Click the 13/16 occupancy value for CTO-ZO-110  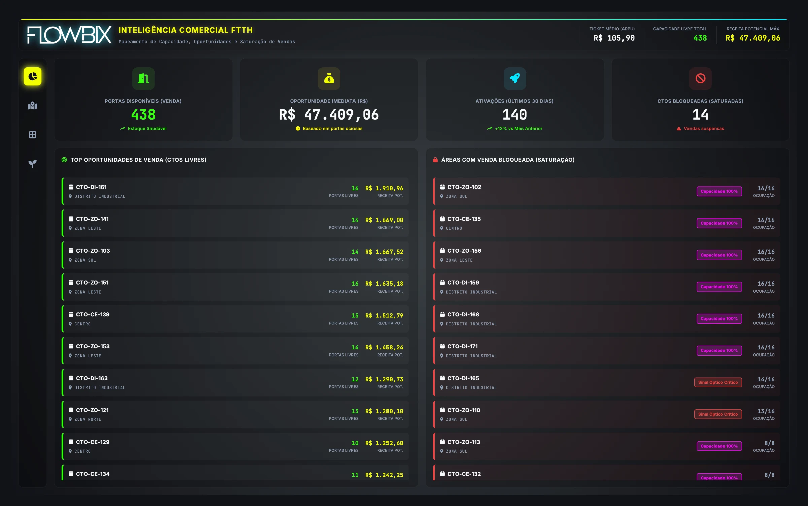coord(766,411)
